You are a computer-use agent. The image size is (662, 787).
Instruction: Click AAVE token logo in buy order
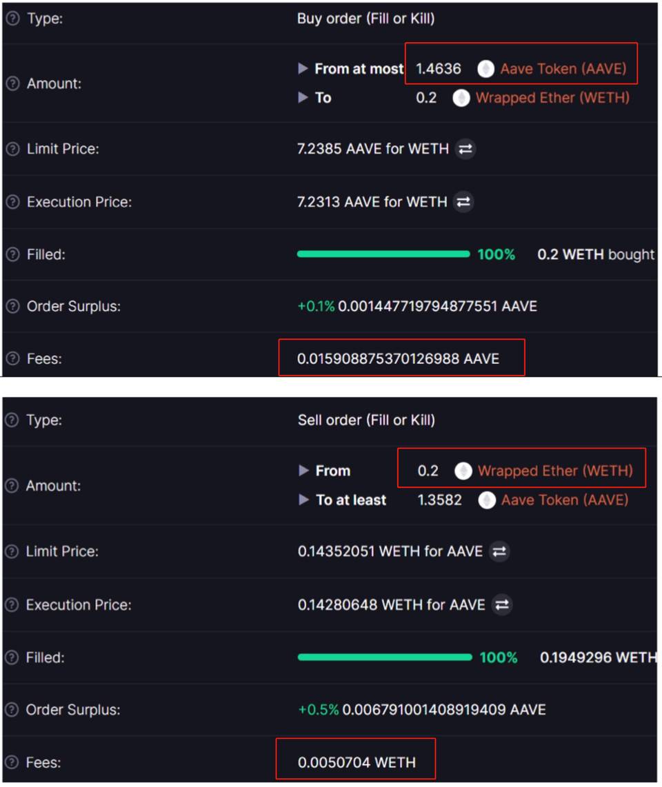(x=486, y=69)
